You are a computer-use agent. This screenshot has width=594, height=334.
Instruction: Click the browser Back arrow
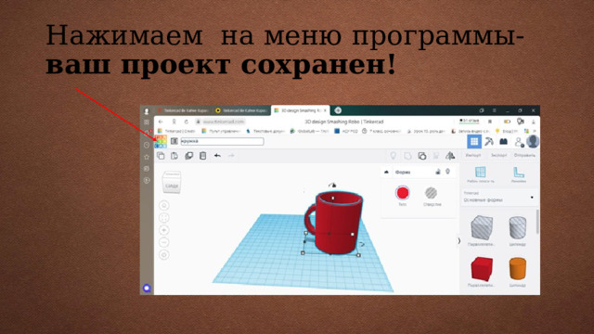161,122
